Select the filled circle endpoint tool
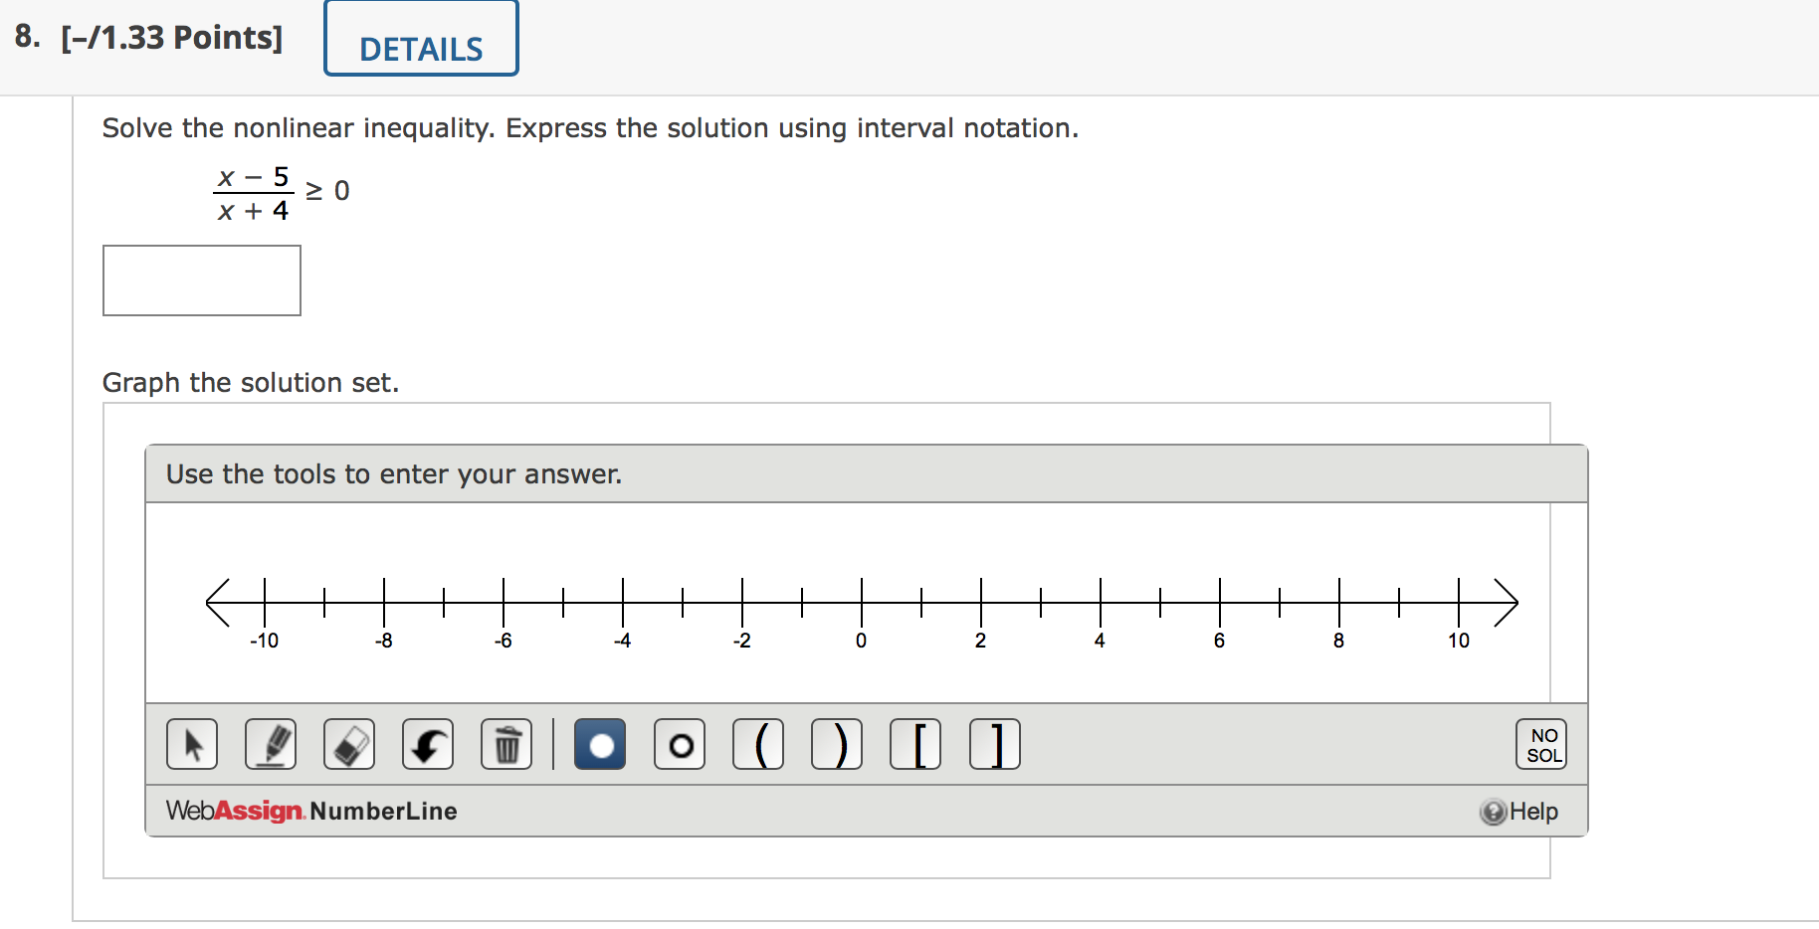The height and width of the screenshot is (929, 1819). 599,744
